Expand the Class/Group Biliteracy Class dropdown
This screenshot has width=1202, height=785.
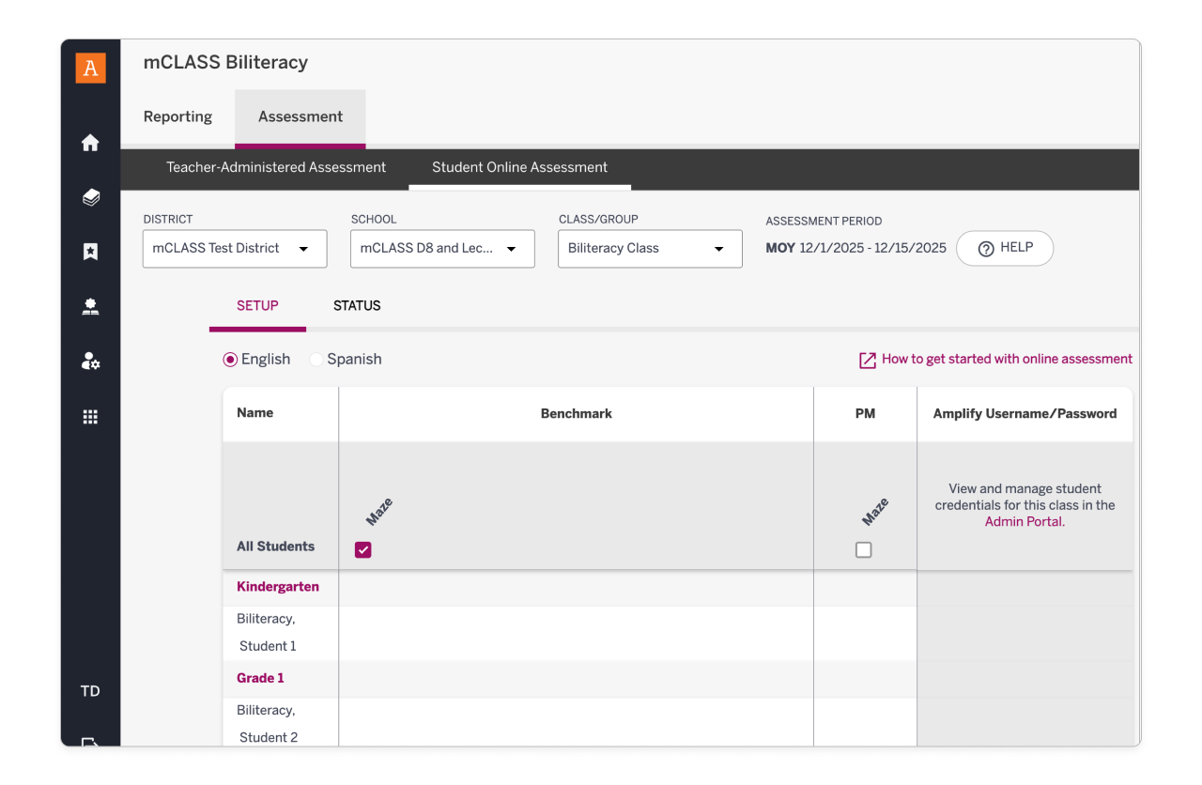pos(650,249)
